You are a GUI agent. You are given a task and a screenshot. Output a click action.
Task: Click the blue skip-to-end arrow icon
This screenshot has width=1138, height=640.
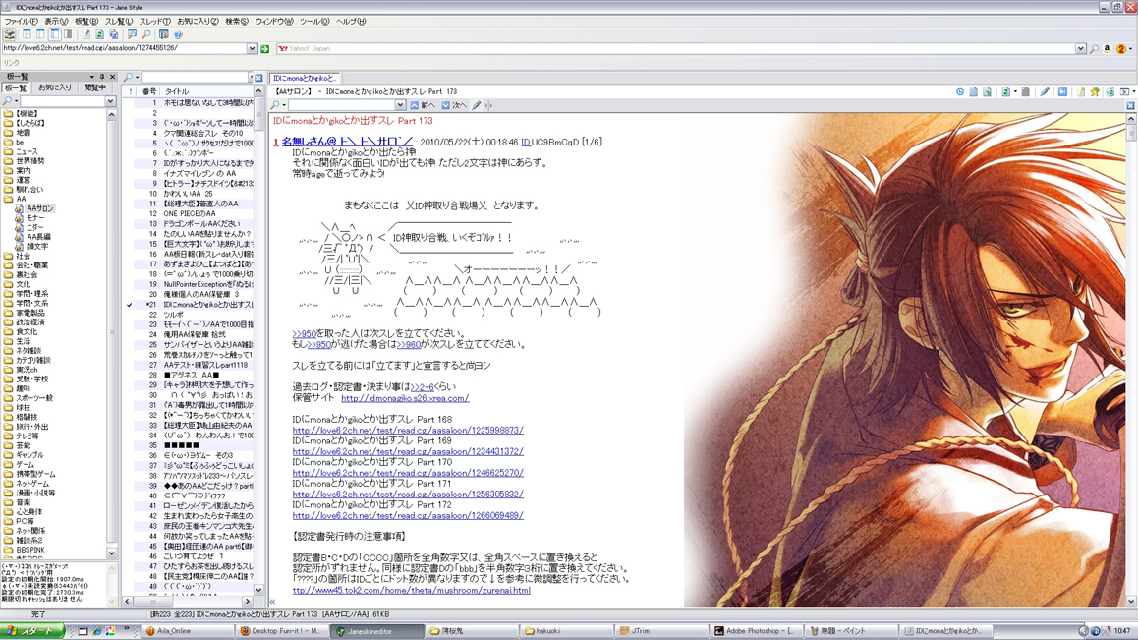point(1062,92)
